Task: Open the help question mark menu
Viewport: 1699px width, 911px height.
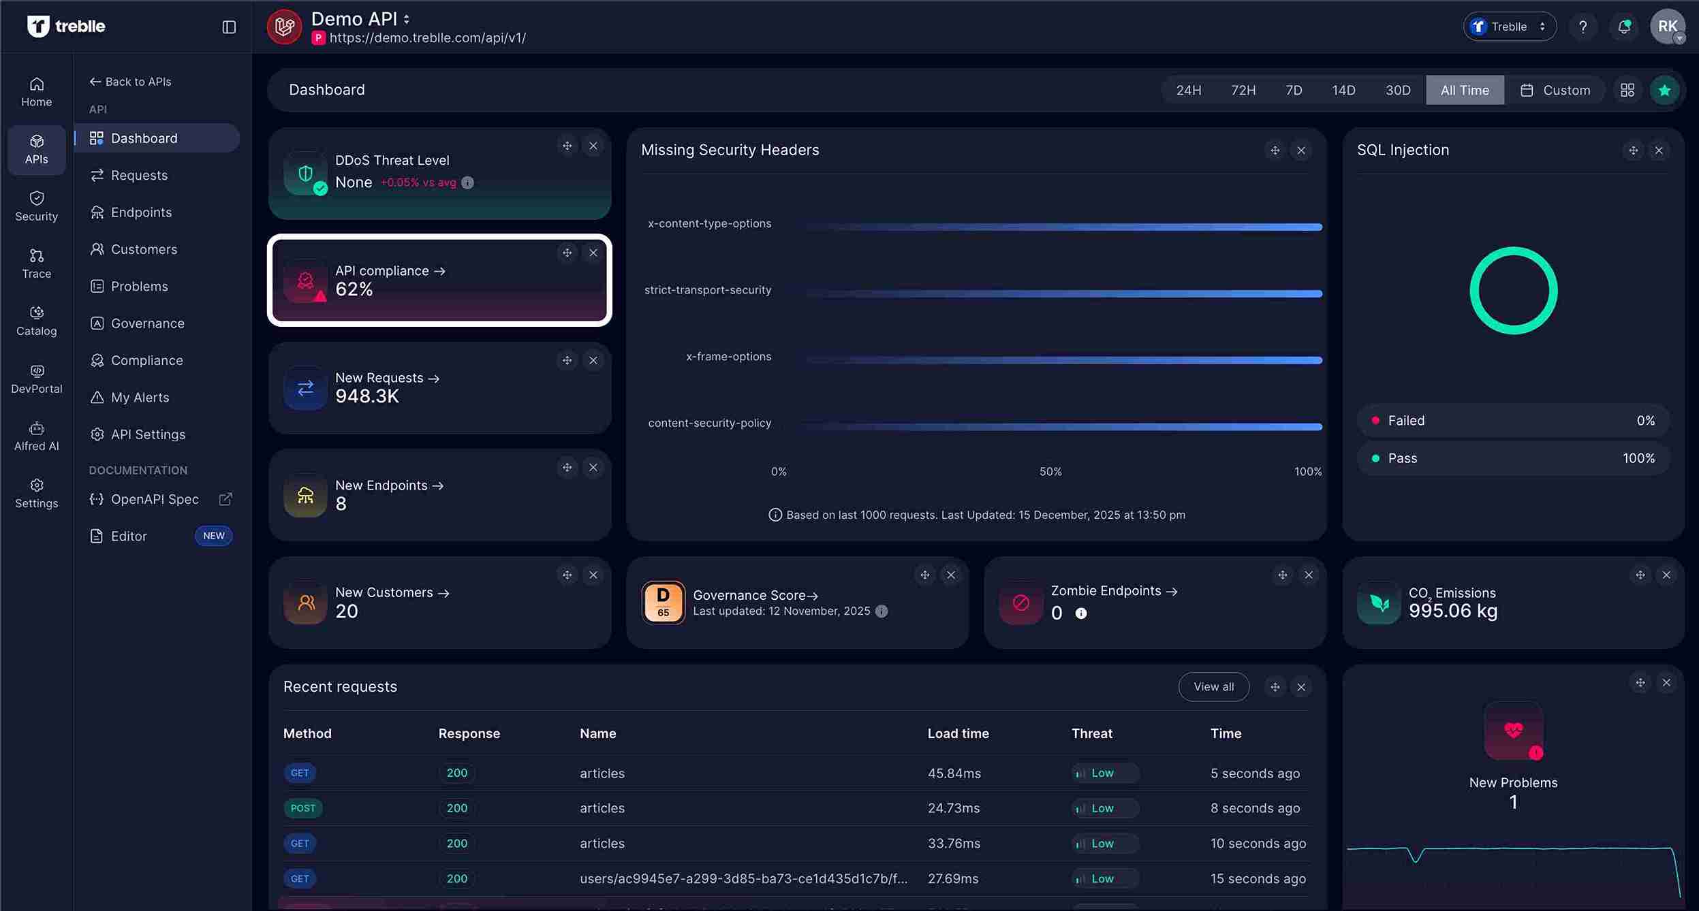Action: 1583,27
